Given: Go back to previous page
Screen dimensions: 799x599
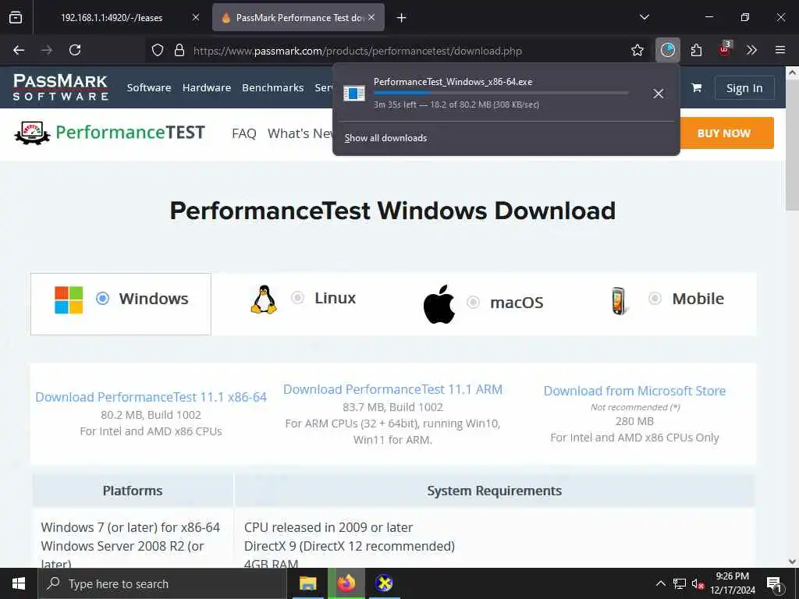Looking at the screenshot, I should pos(19,50).
